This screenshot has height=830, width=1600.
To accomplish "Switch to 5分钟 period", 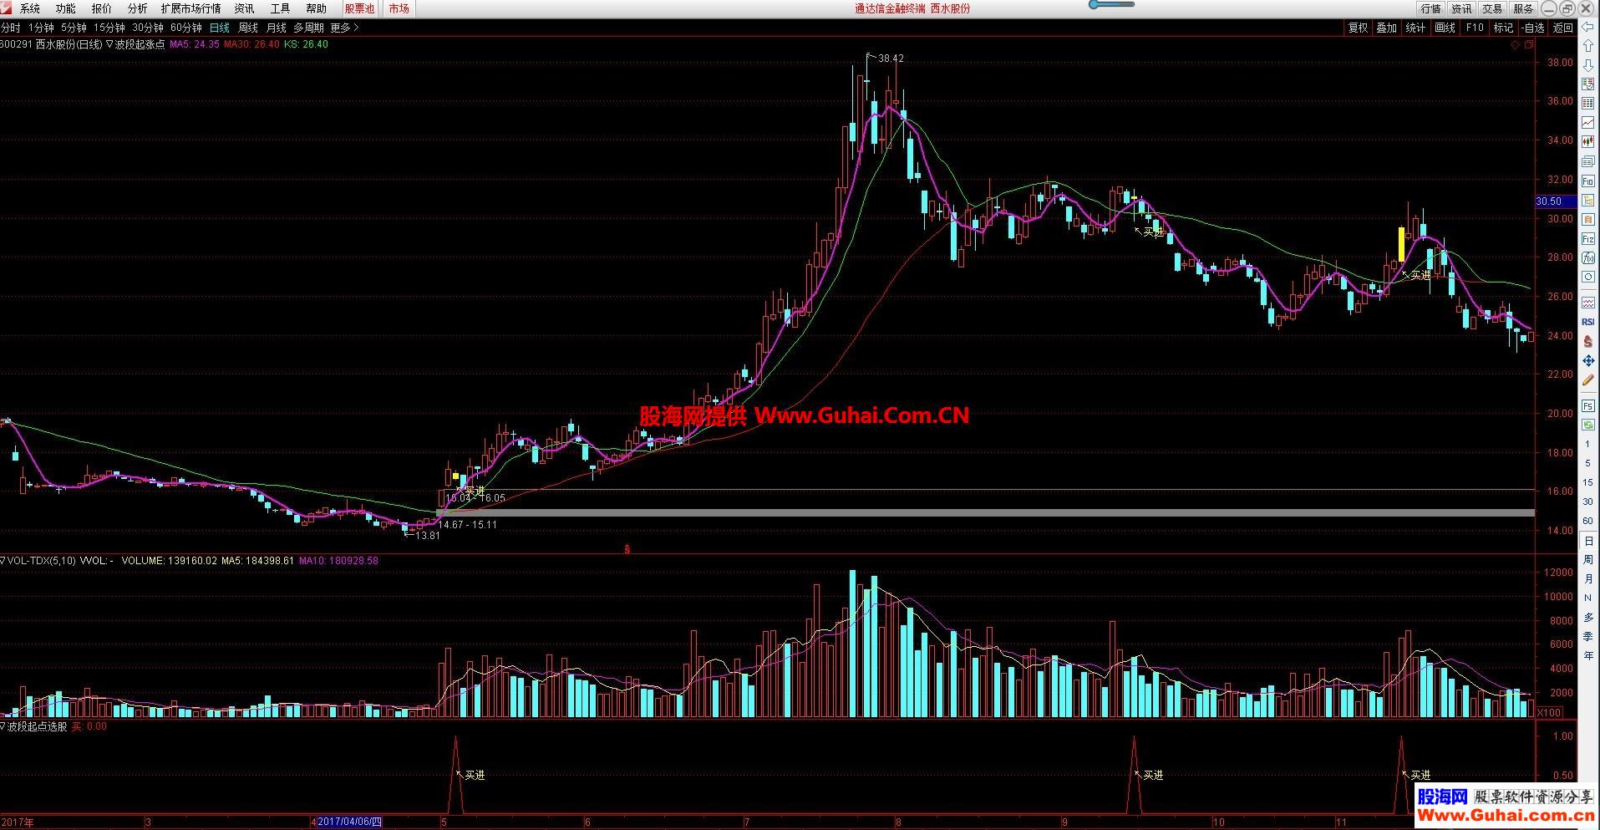I will tap(74, 28).
